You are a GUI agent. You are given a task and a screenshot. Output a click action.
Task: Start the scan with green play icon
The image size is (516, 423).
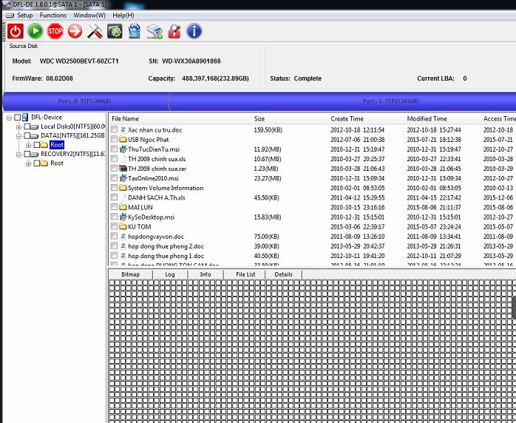coord(35,32)
